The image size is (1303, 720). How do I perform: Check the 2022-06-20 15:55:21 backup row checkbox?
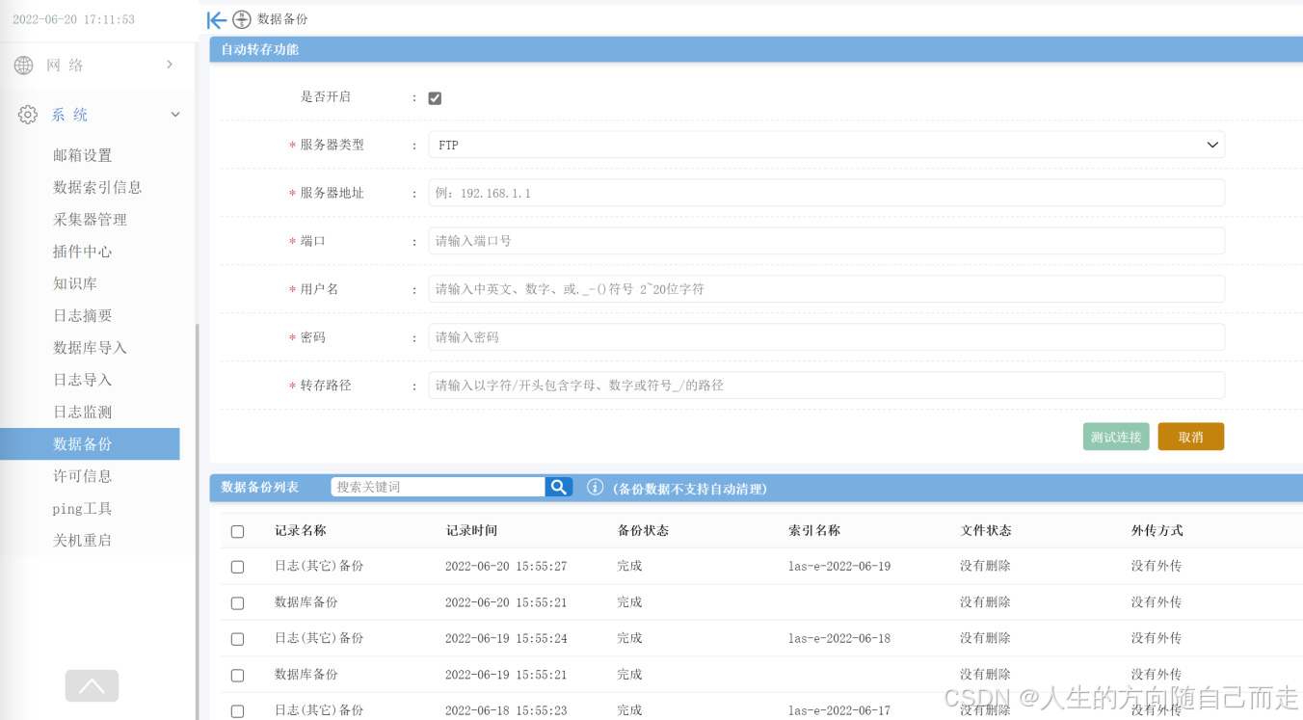point(238,603)
